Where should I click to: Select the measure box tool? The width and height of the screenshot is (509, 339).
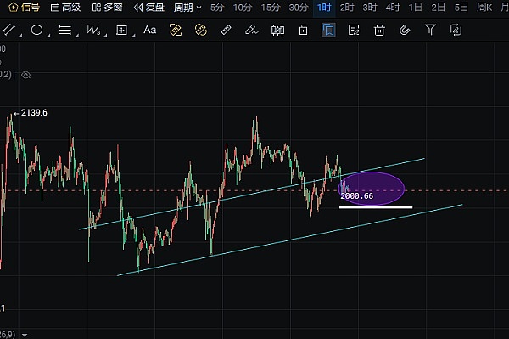click(x=121, y=31)
